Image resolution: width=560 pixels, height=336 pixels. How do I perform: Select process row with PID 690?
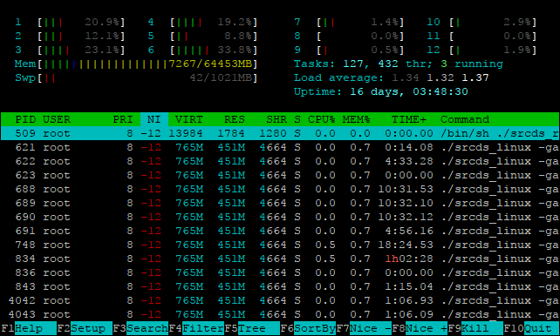pyautogui.click(x=280, y=217)
